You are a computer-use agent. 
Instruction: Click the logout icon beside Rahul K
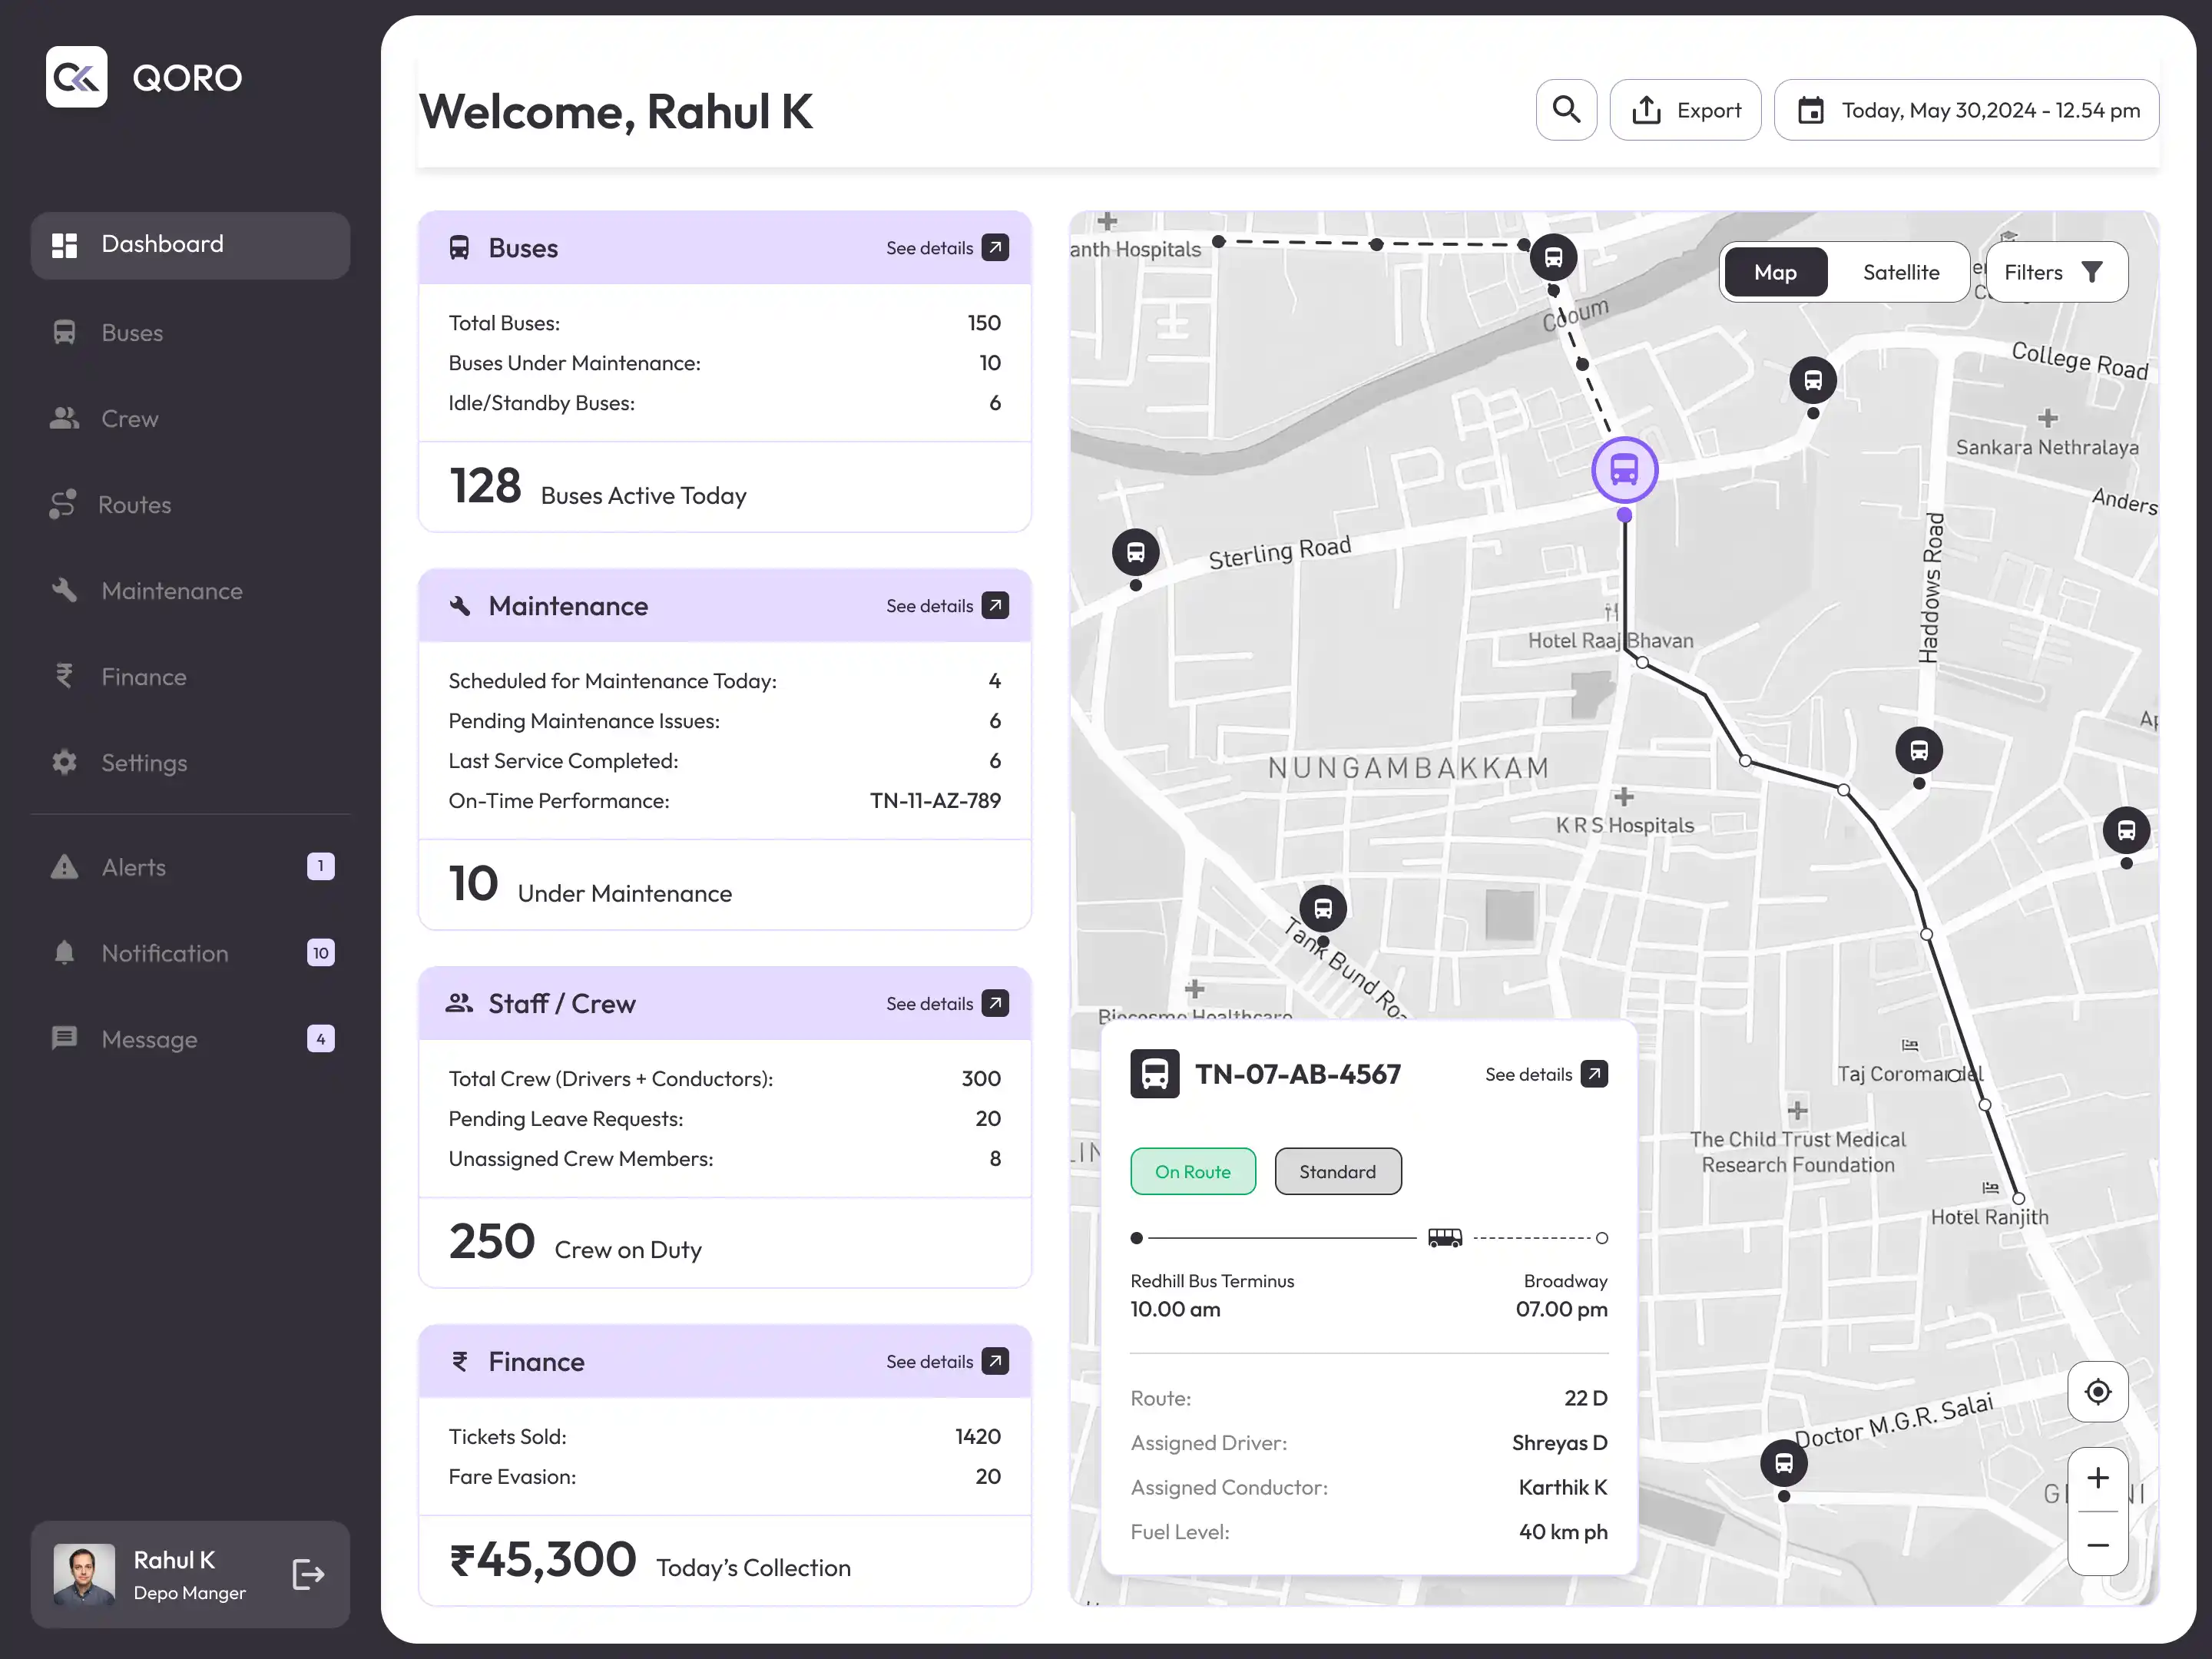[x=308, y=1574]
